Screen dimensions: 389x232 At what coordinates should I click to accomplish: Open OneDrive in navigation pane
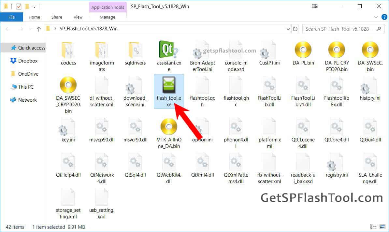(x=24, y=74)
